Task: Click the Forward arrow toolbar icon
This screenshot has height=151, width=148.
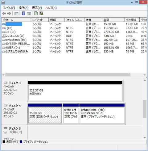Action: point(9,14)
